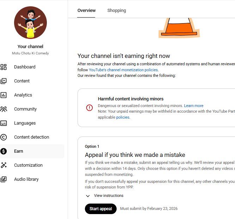Click the red warning exclamation icon
Image resolution: width=235 pixels, height=219 pixels.
click(x=89, y=108)
